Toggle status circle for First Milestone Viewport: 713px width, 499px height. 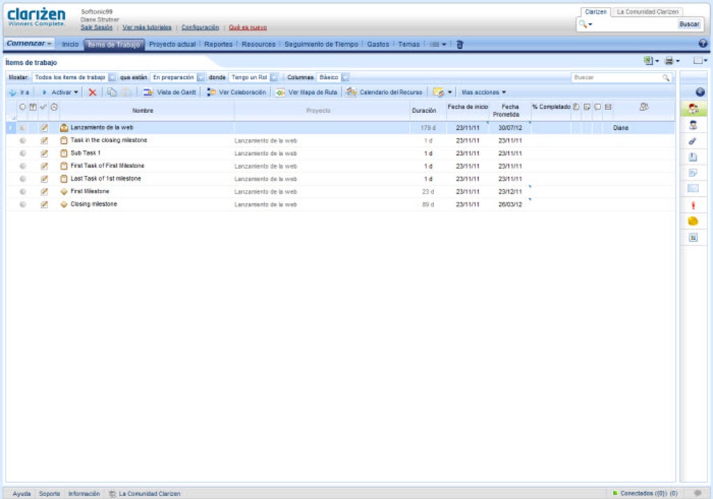23,192
